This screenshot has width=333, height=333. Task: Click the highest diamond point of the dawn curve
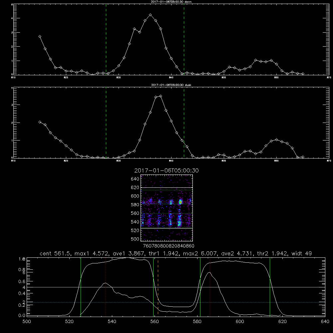pos(151,15)
